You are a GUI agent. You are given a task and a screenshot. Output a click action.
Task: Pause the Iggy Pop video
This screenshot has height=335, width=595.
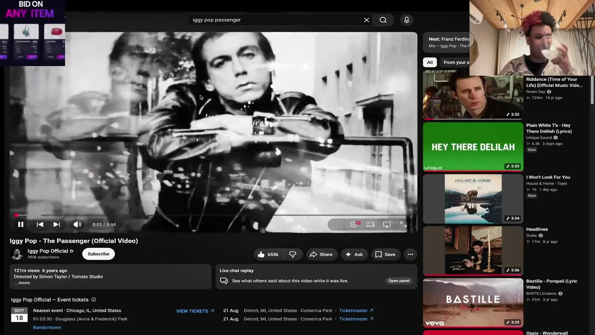coord(20,224)
